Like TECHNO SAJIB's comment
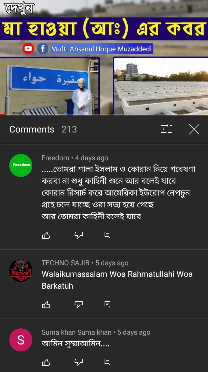Viewport: 208px width, 372px height. pos(46,304)
